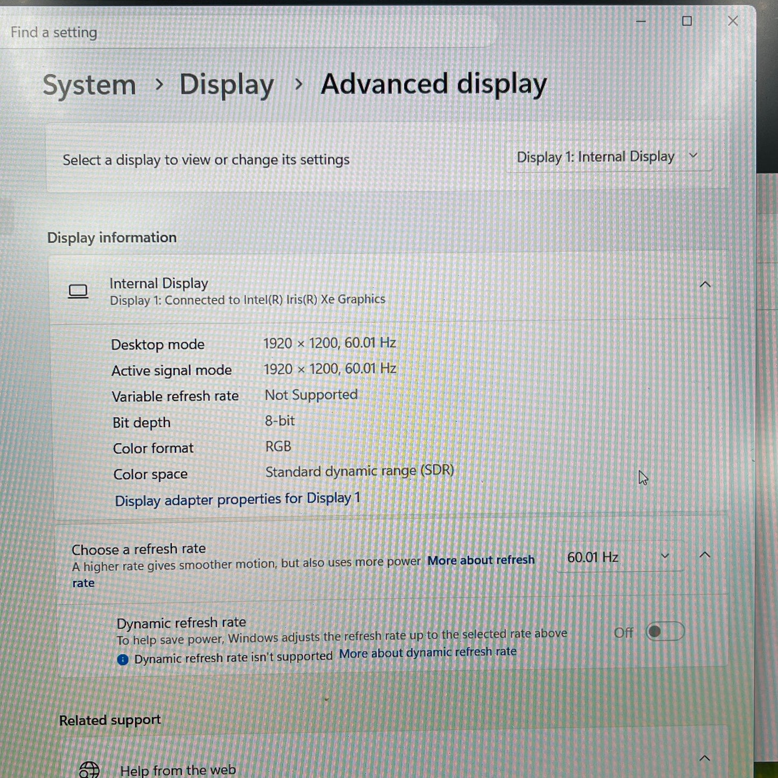Image resolution: width=778 pixels, height=778 pixels.
Task: Open More about refresh rate link
Action: click(481, 560)
